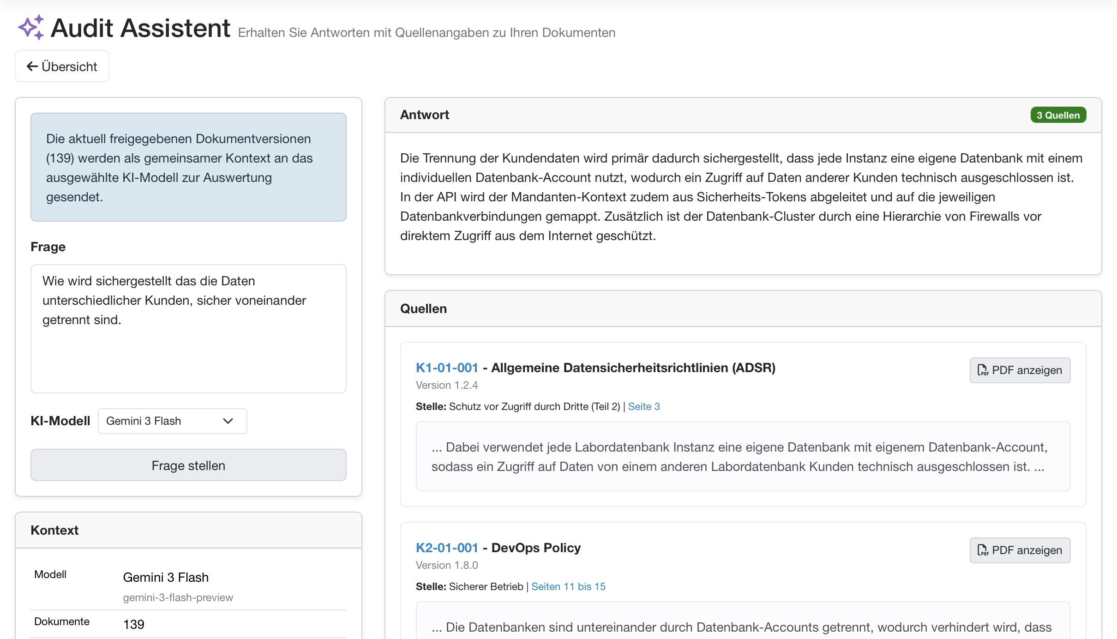
Task: Click the Labordatenbank excerpt quote box
Action: (x=743, y=456)
